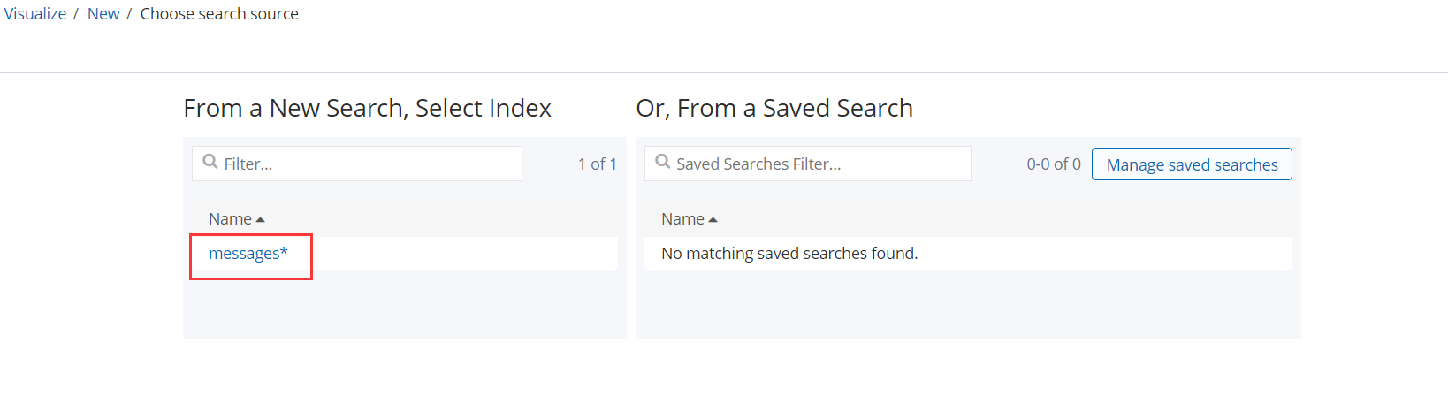Click the magnifier icon in Saved Searches Filter
Image resolution: width=1448 pixels, height=404 pixels.
tap(663, 162)
